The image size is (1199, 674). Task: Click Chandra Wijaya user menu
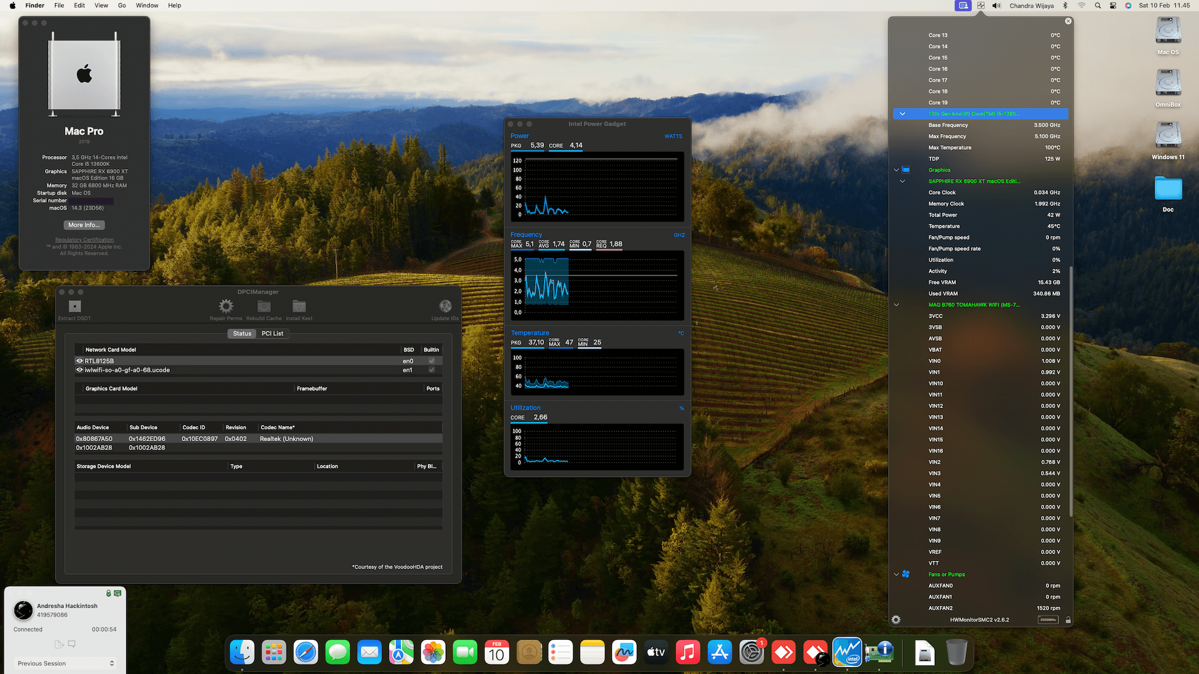pos(1032,6)
